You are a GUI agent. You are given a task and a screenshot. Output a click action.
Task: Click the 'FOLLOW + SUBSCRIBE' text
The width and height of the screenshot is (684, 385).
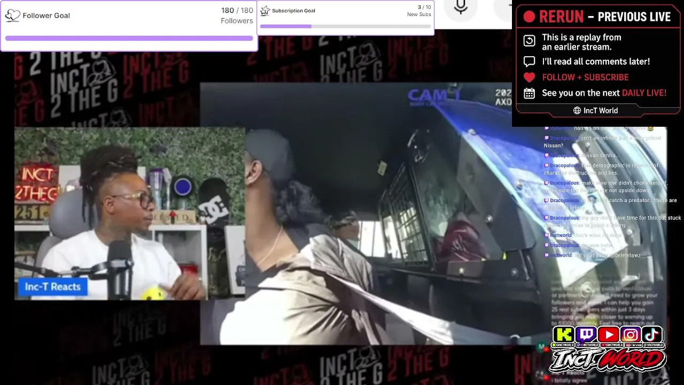(x=585, y=78)
